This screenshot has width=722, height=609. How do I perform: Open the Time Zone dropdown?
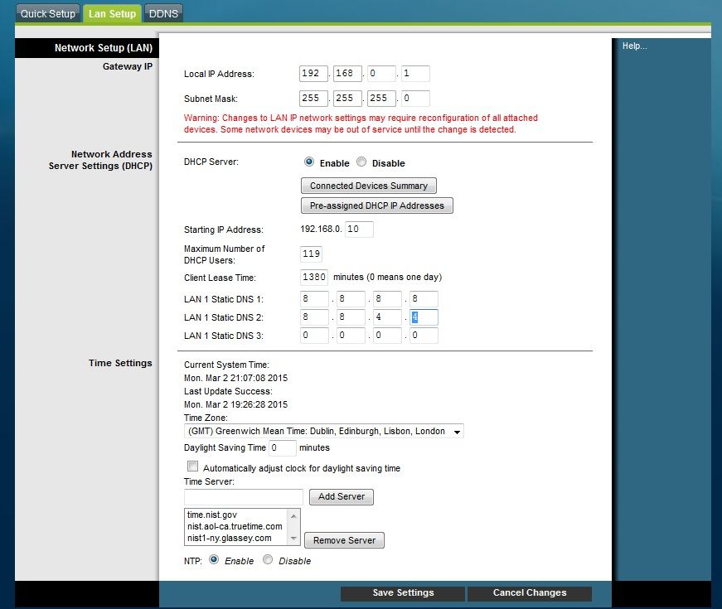click(x=324, y=432)
